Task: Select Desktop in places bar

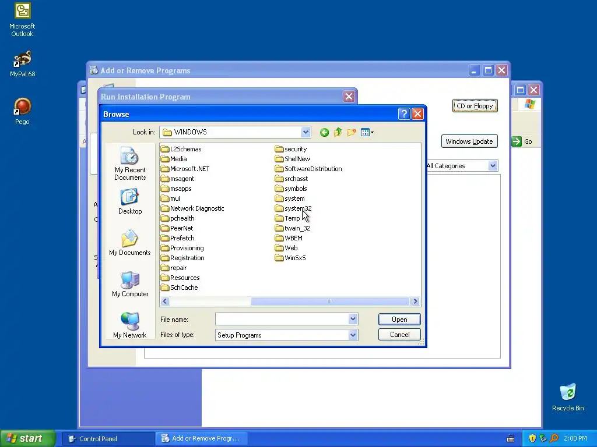Action: pos(130,202)
